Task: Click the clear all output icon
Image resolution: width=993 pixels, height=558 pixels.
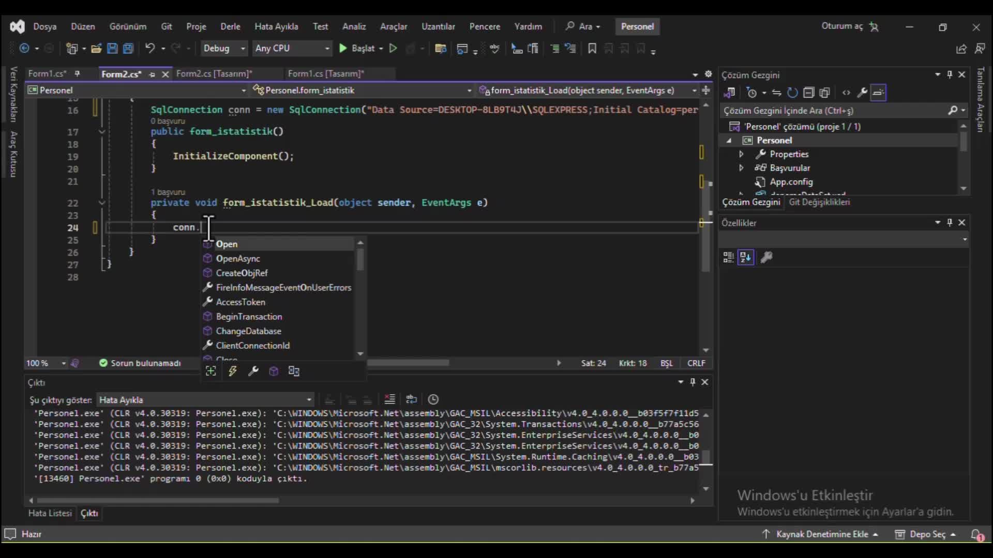Action: (389, 399)
